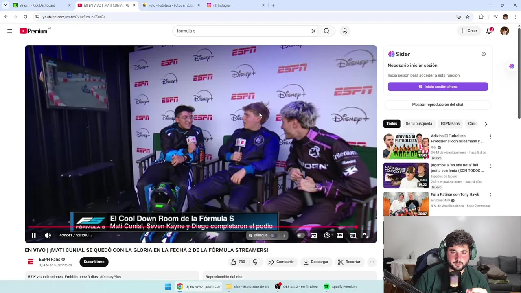Screen dimensions: 521x293
Task: Go to YouTube Premium home logo
Action: point(33,31)
